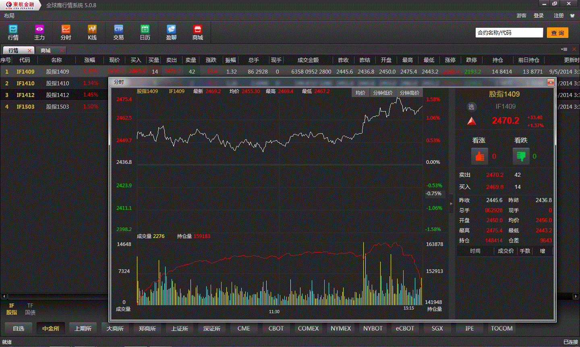This screenshot has width=580, height=347.
Task: Click the 登录 login link
Action: click(x=539, y=16)
